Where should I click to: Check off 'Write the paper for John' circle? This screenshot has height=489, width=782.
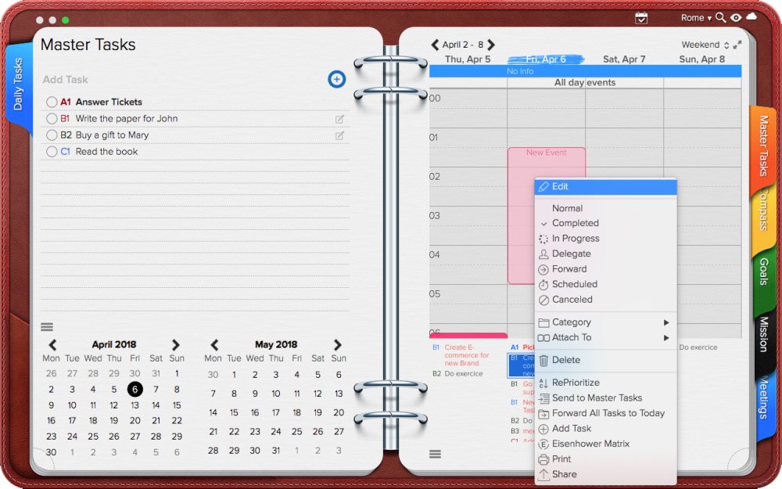[x=52, y=118]
